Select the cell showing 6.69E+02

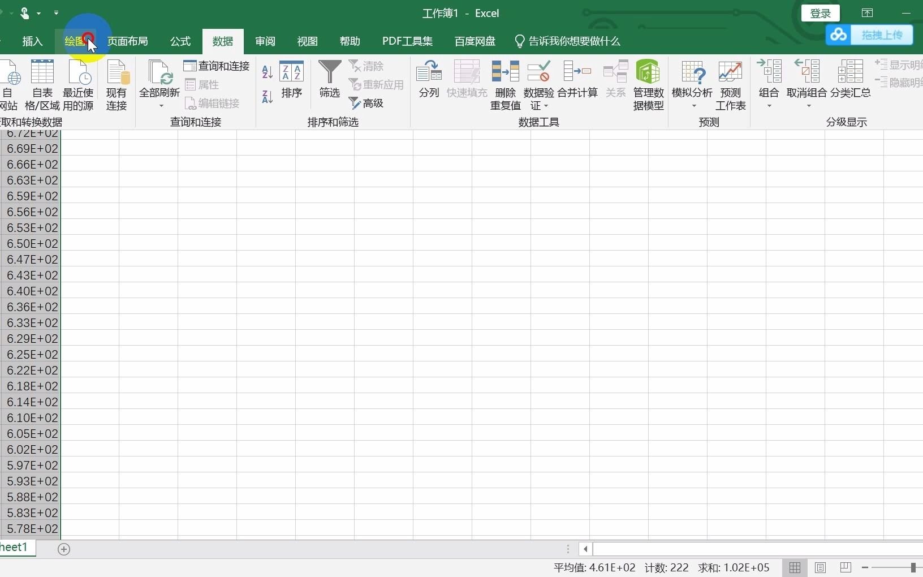point(31,149)
